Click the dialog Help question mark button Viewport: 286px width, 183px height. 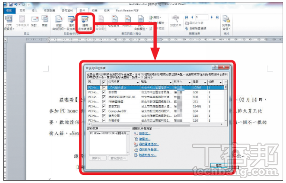(x=215, y=67)
